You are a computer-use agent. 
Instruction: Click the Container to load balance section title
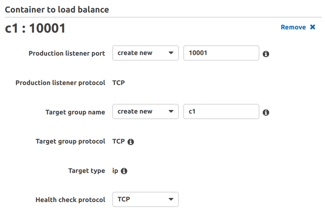coord(57,10)
